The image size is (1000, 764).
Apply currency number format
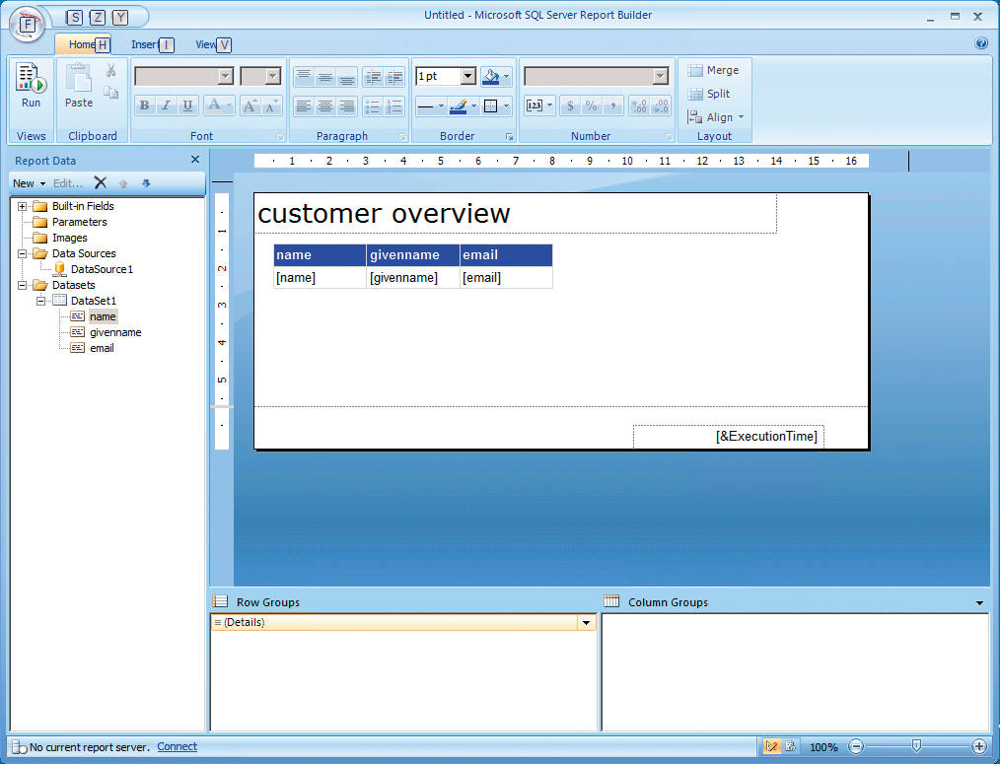tap(572, 105)
